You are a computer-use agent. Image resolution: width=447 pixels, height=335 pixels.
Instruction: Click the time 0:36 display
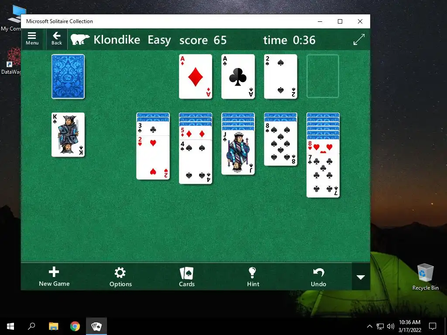289,40
